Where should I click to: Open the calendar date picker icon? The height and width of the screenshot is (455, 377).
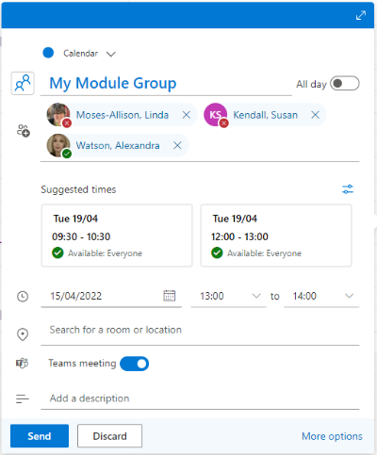click(x=170, y=296)
